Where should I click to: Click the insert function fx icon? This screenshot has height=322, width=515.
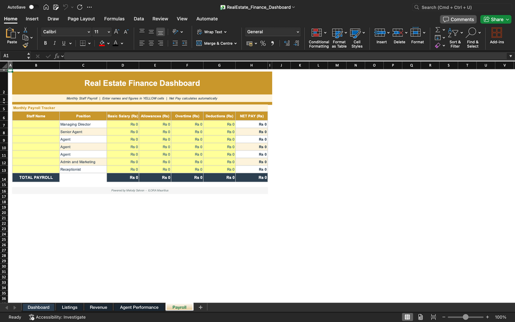[57, 56]
